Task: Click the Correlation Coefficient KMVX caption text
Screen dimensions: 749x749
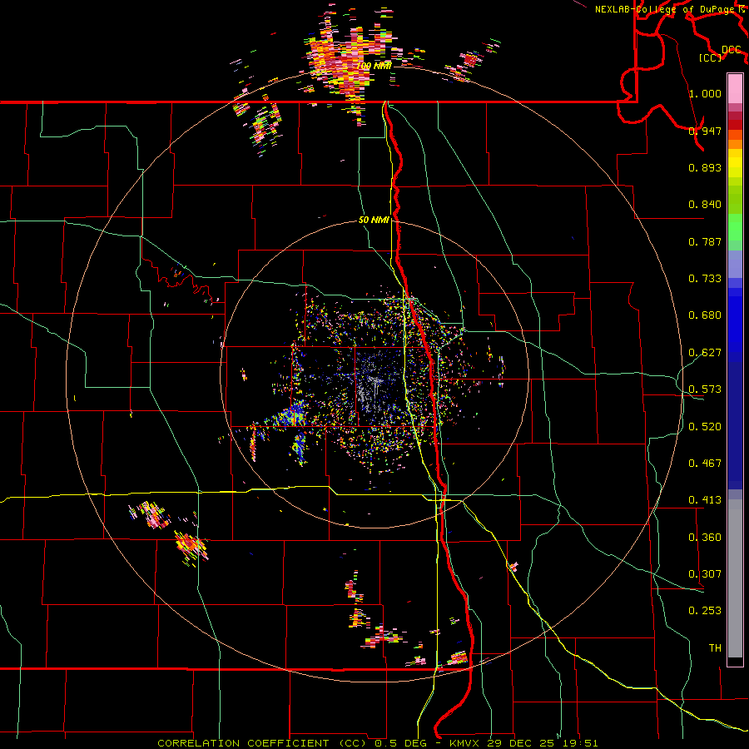Action: (377, 743)
